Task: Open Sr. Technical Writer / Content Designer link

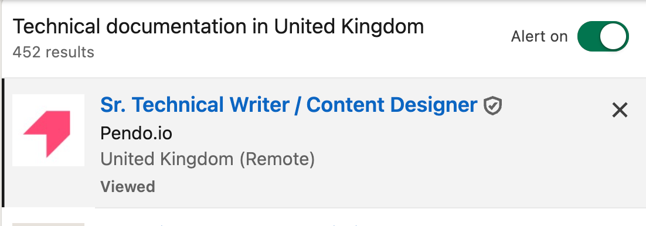Action: (289, 105)
